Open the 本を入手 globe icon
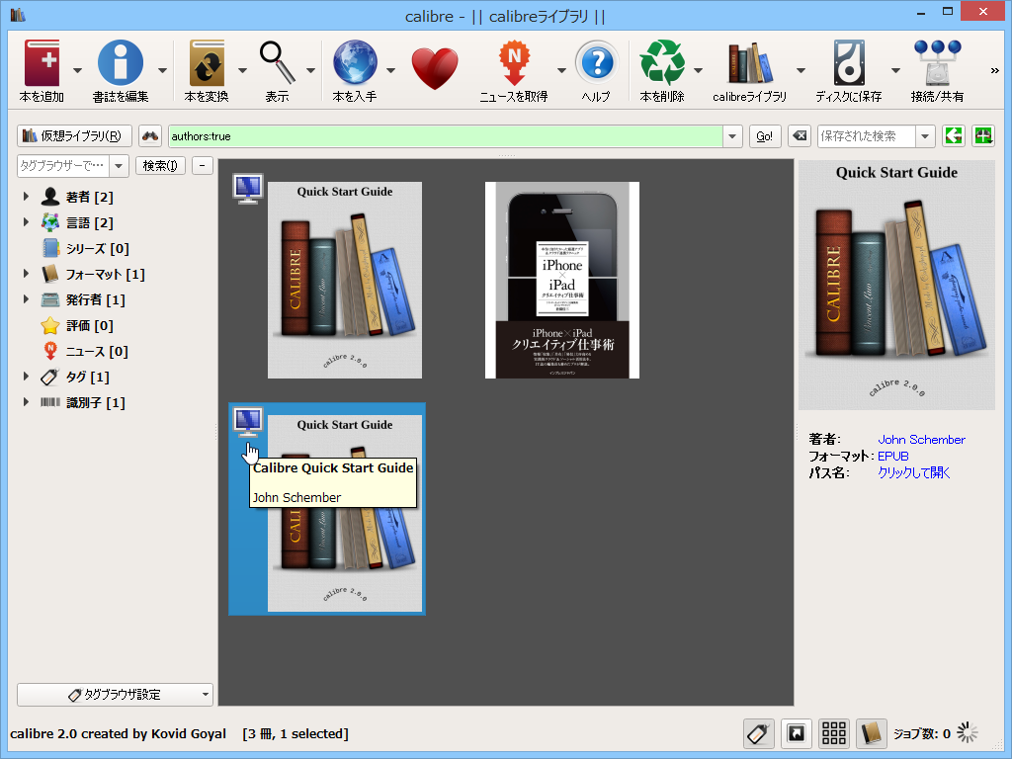This screenshot has width=1012, height=759. [355, 63]
